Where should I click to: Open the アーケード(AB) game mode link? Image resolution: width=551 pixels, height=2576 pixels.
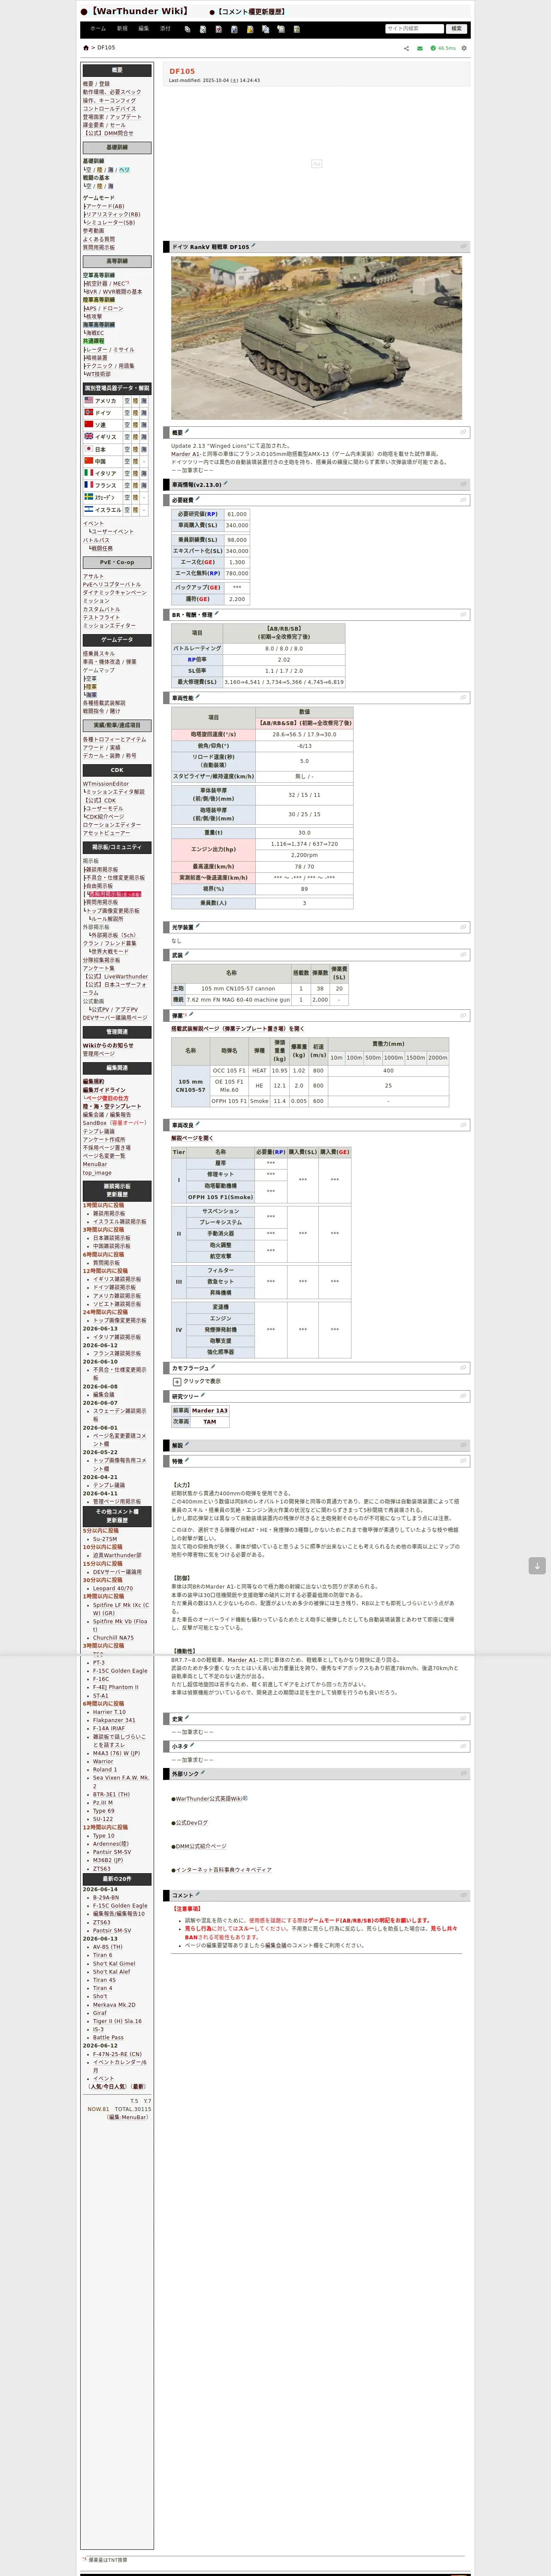pyautogui.click(x=105, y=206)
